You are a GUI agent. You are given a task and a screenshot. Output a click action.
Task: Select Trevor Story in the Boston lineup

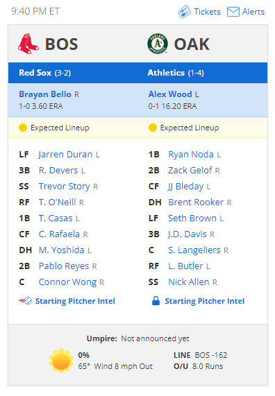coord(65,187)
